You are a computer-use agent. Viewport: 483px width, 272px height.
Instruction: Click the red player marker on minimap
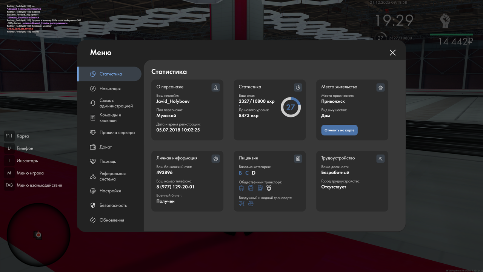38,235
